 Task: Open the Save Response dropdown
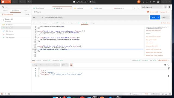coord(164,60)
